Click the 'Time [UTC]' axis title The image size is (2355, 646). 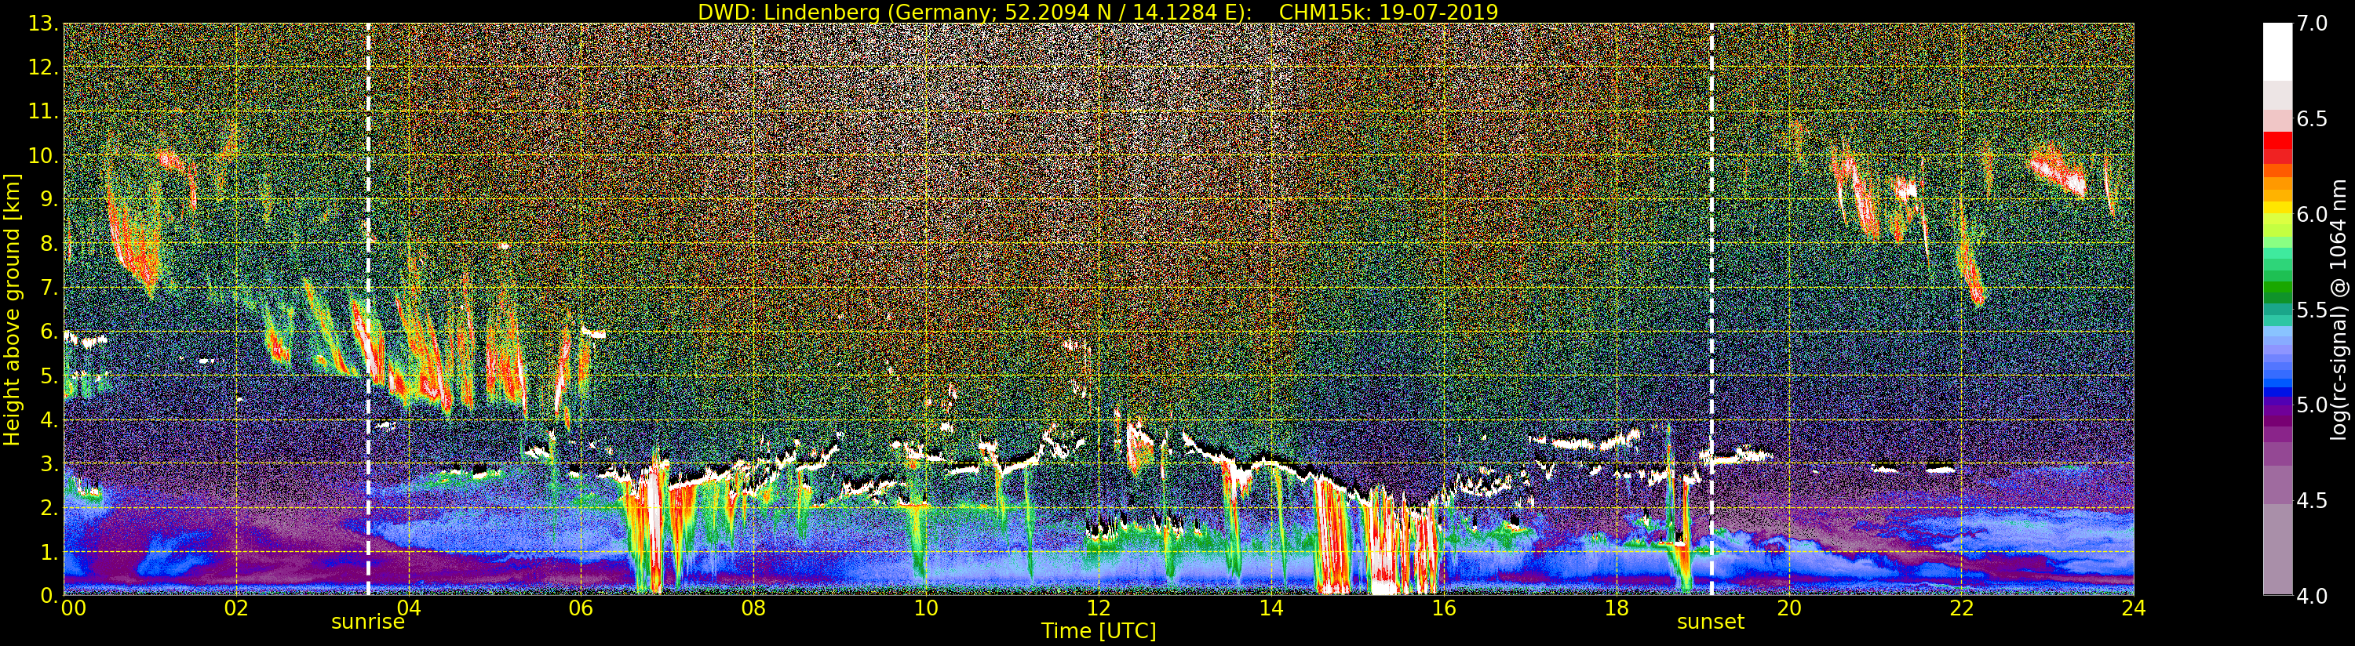click(1098, 631)
